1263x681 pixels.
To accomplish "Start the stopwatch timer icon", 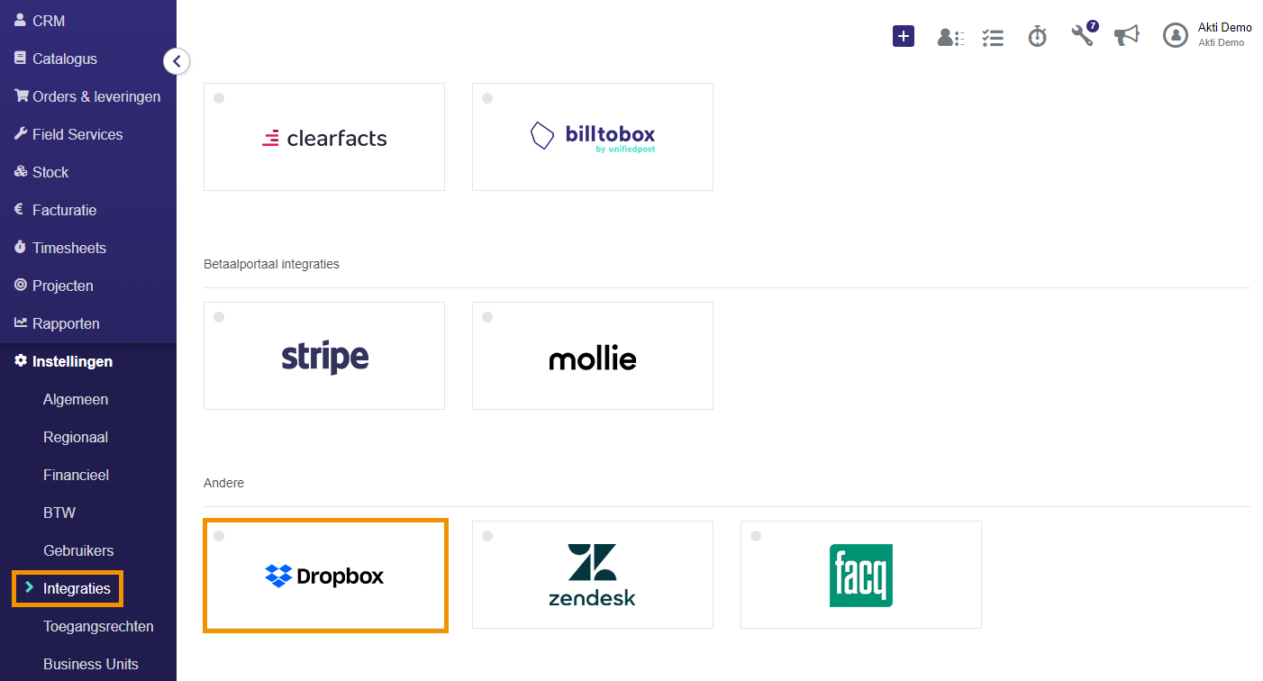I will (x=1038, y=36).
